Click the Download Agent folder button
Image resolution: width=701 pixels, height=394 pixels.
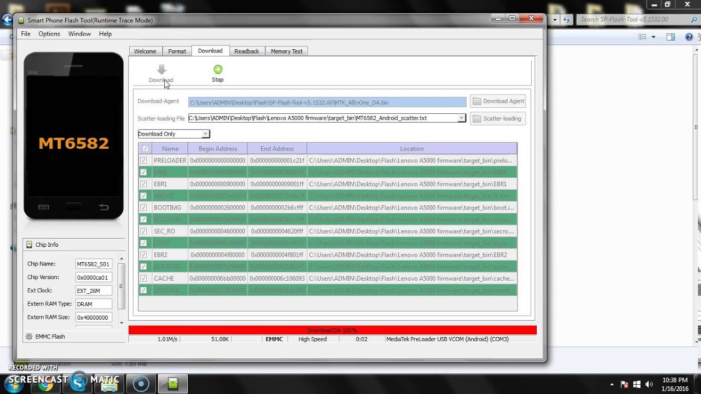pos(498,101)
